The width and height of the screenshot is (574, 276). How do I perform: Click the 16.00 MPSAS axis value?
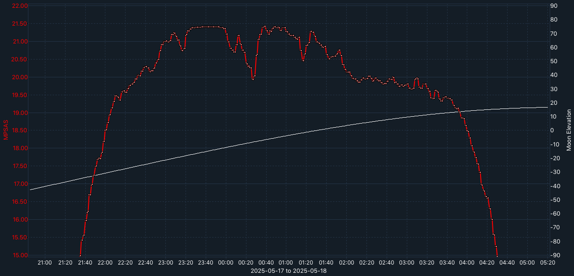[20, 220]
